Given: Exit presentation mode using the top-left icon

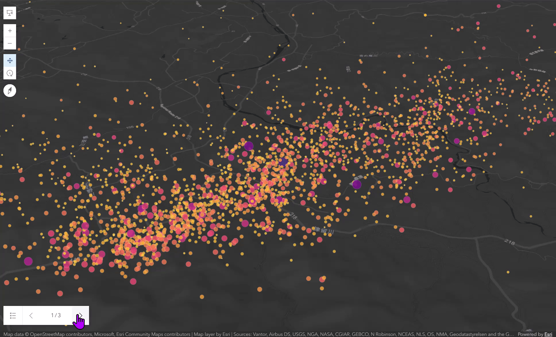Looking at the screenshot, I should (x=10, y=13).
